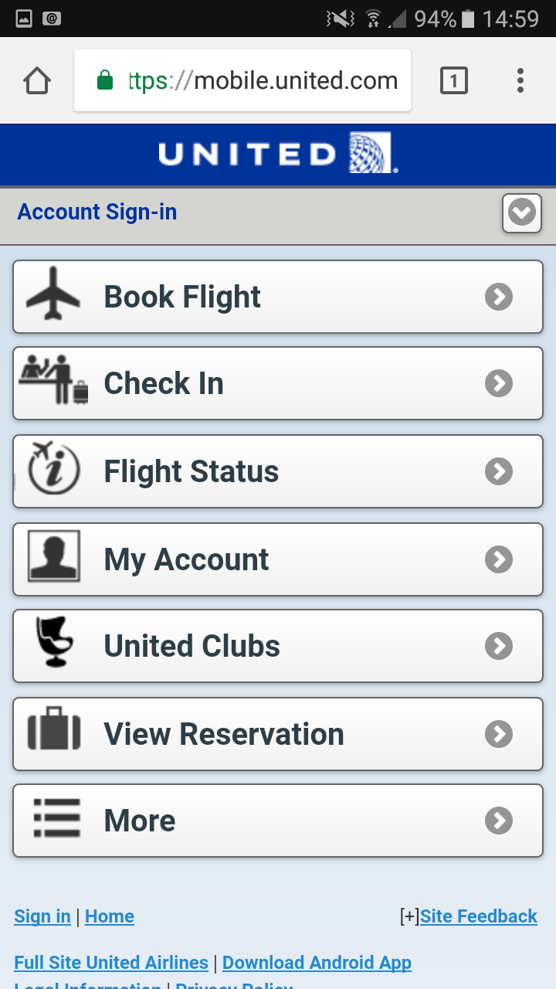Select Flight Status menu item
The height and width of the screenshot is (989, 556).
point(278,471)
